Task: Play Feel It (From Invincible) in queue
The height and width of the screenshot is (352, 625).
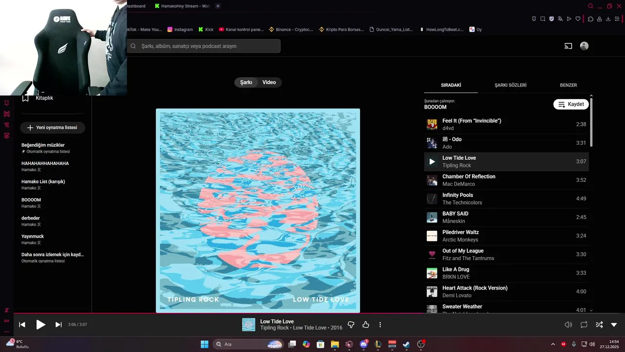Action: [x=506, y=124]
